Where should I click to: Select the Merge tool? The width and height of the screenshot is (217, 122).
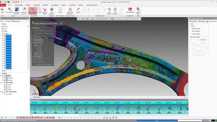(x=40, y=11)
